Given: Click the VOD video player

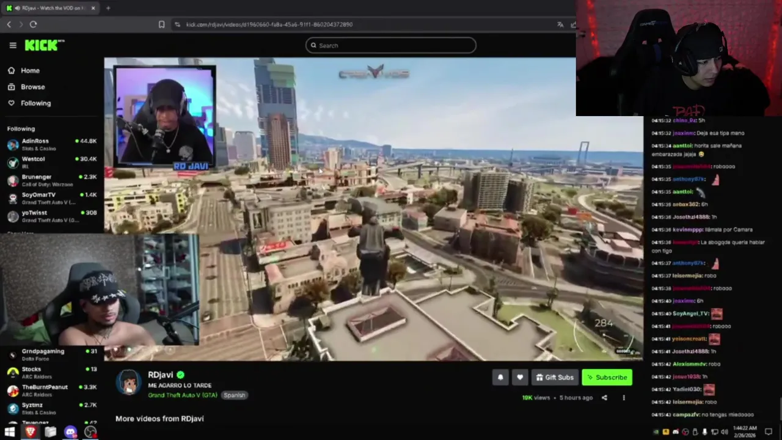Looking at the screenshot, I should (x=373, y=209).
